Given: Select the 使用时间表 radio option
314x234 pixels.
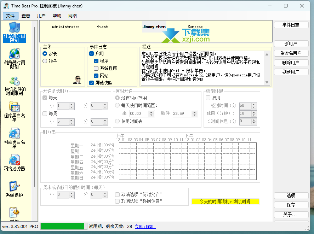Looking at the screenshot, I should pos(117,121).
